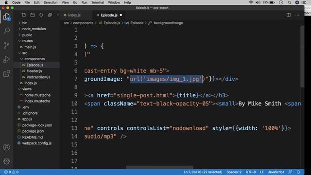
Task: Open the Wi-Fi menu bar icon
Action: (251, 2)
